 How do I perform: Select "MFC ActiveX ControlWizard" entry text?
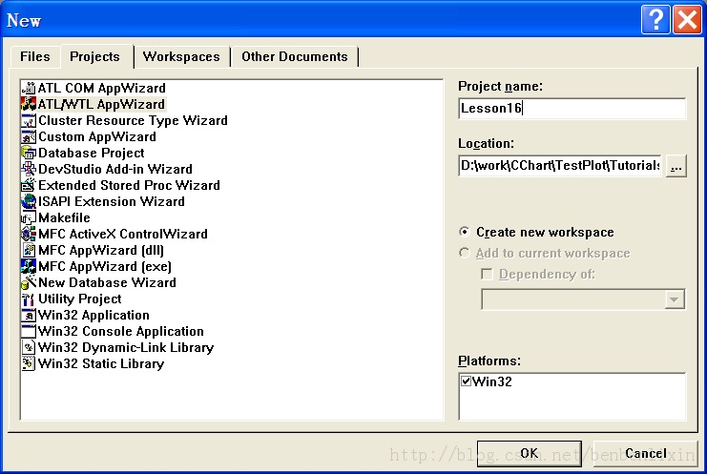tap(123, 234)
